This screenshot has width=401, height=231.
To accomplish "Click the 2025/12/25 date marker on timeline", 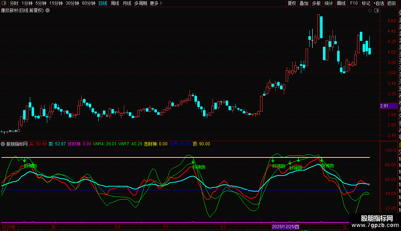I will 286,226.
